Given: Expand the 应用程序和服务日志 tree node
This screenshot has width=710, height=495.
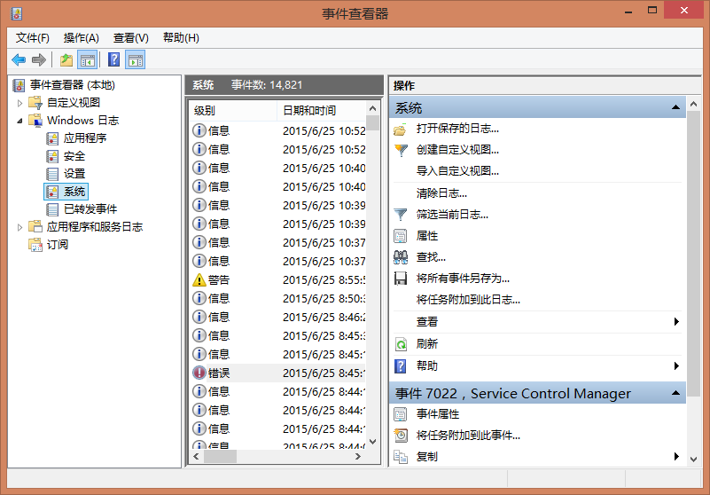Looking at the screenshot, I should pos(20,227).
